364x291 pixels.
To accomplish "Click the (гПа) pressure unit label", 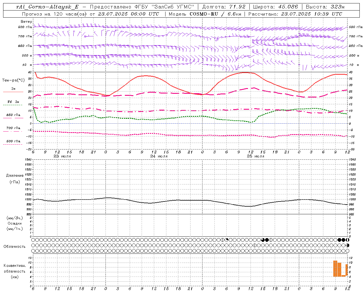I will point(15,182).
